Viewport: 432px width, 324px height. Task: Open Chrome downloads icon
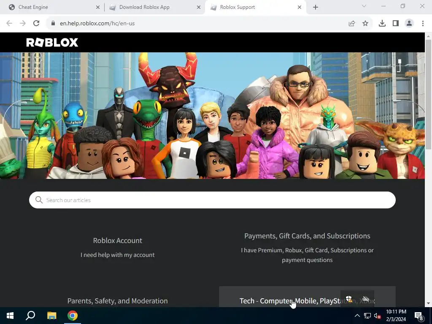[382, 24]
